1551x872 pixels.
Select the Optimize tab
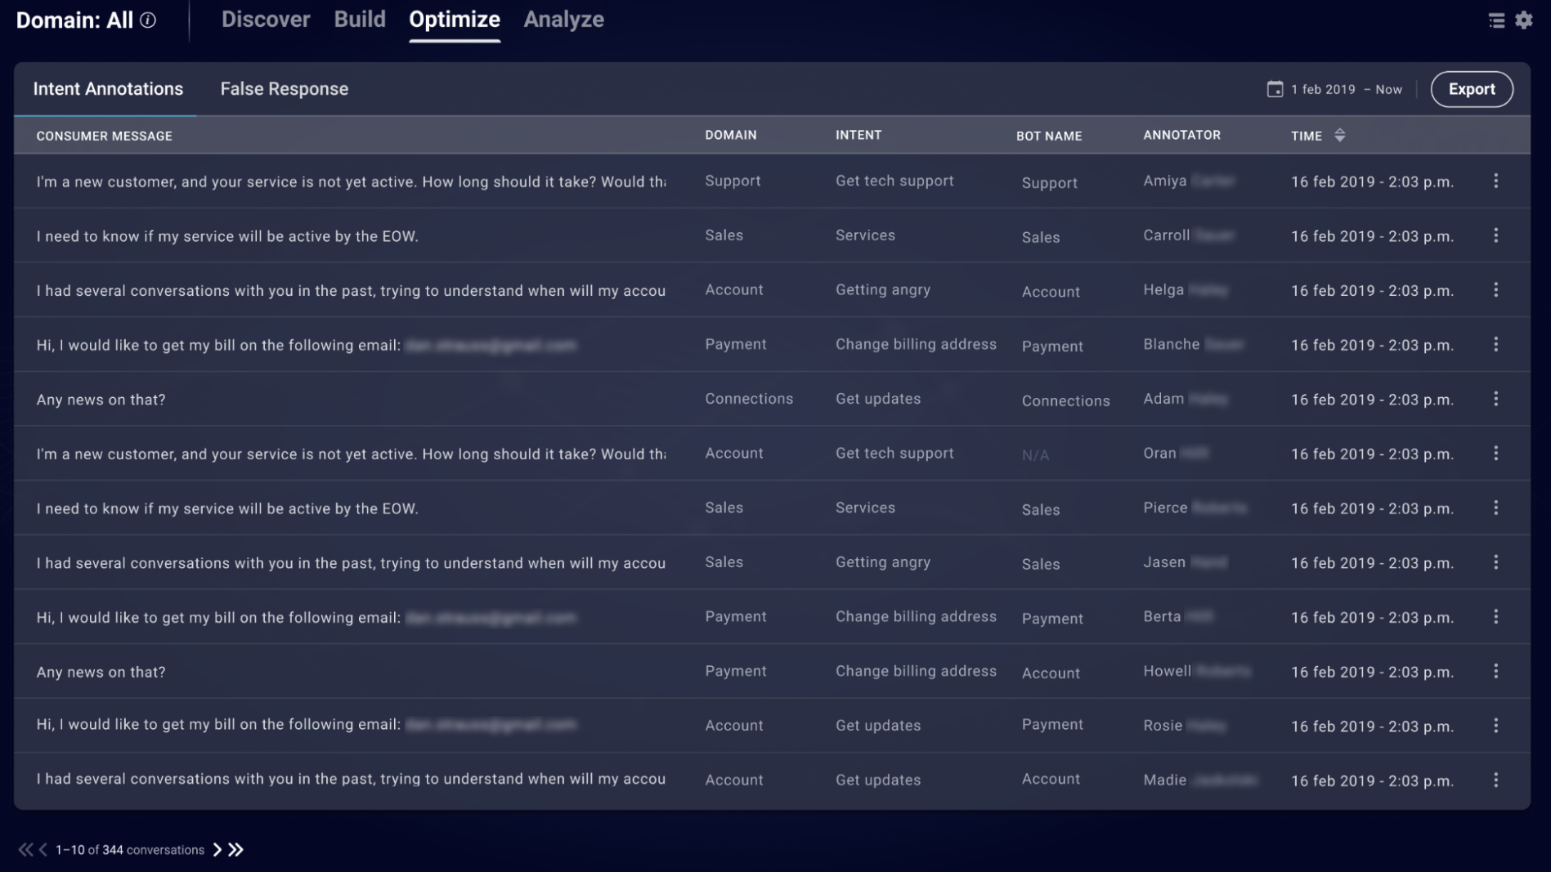455,20
